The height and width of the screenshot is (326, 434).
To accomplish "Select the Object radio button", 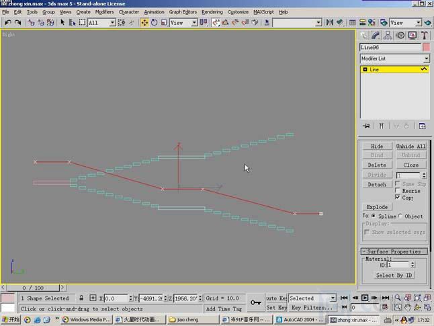I will 400,216.
